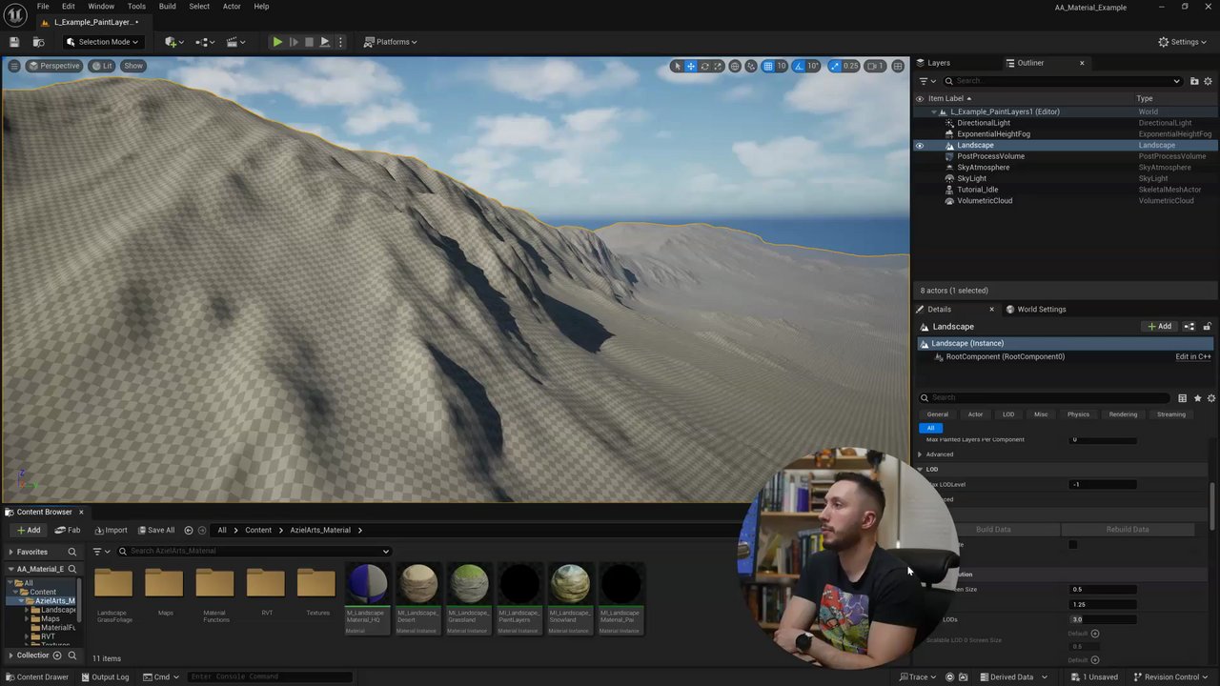The height and width of the screenshot is (686, 1220).
Task: Click the viewport Show button
Action: (x=133, y=66)
